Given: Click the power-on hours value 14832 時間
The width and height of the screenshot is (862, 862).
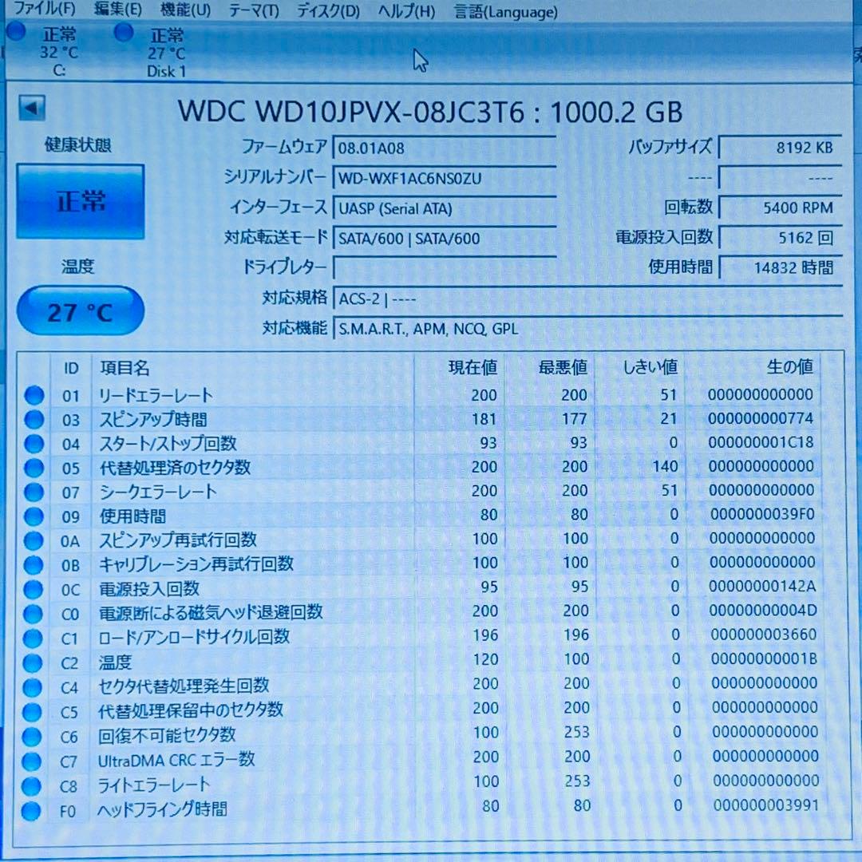Looking at the screenshot, I should [780, 267].
